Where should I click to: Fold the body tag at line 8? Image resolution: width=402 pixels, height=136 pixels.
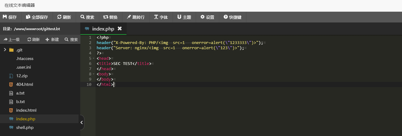(93, 74)
